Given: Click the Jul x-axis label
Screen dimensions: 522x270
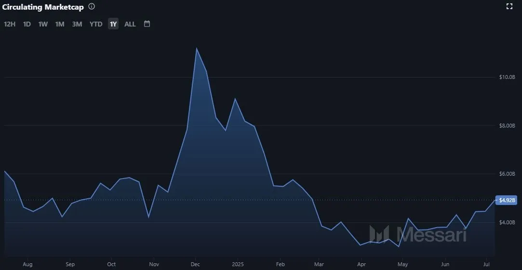Looking at the screenshot, I should pyautogui.click(x=486, y=264).
